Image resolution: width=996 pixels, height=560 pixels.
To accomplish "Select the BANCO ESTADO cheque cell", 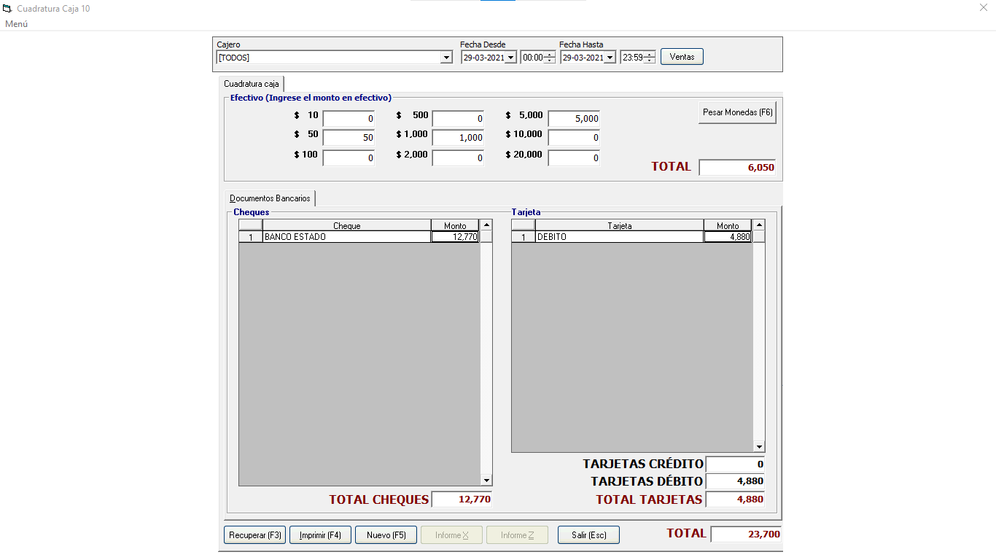I will (x=346, y=237).
